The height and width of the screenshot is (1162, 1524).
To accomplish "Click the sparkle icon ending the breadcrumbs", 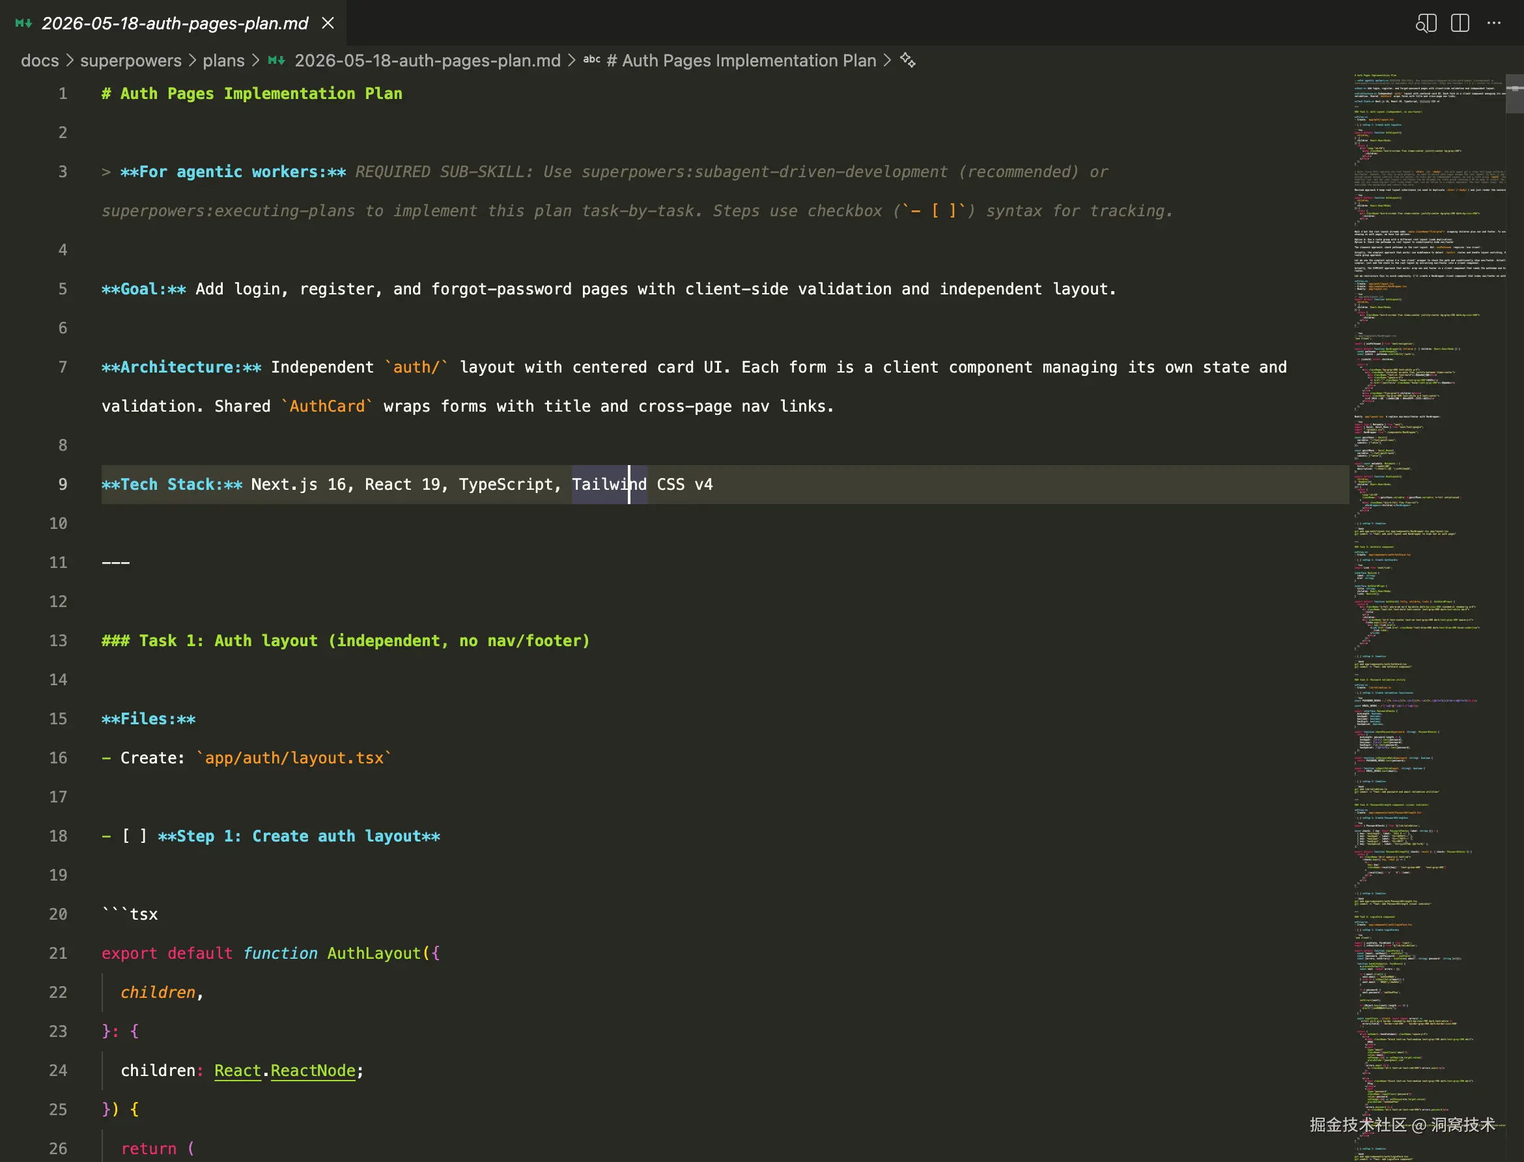I will pos(908,60).
